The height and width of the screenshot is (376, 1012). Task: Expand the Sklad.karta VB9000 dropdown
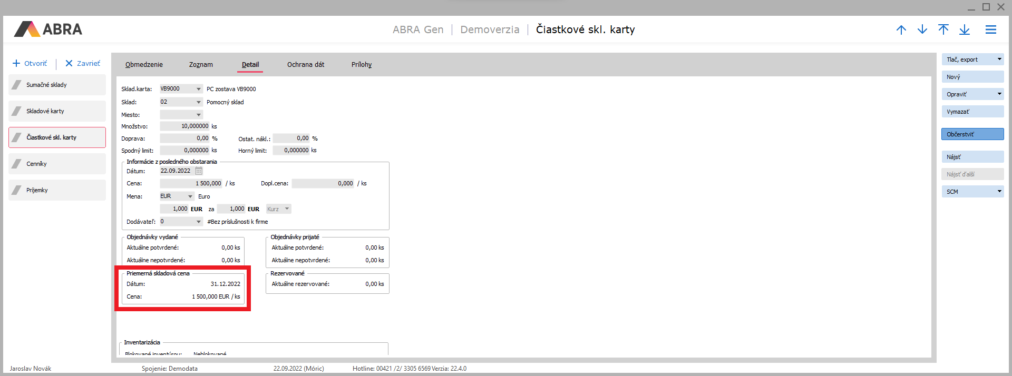click(x=199, y=89)
